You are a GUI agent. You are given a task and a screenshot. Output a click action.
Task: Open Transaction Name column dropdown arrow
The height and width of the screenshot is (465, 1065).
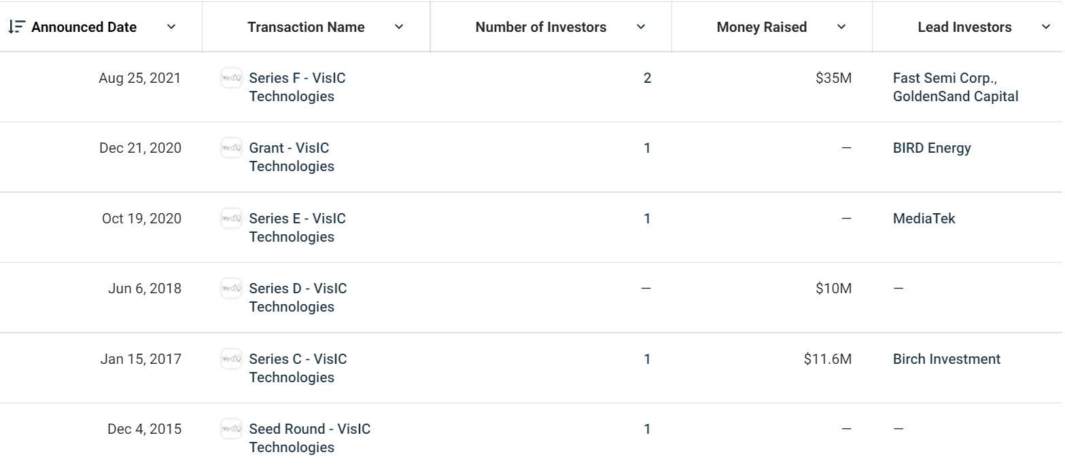click(399, 27)
